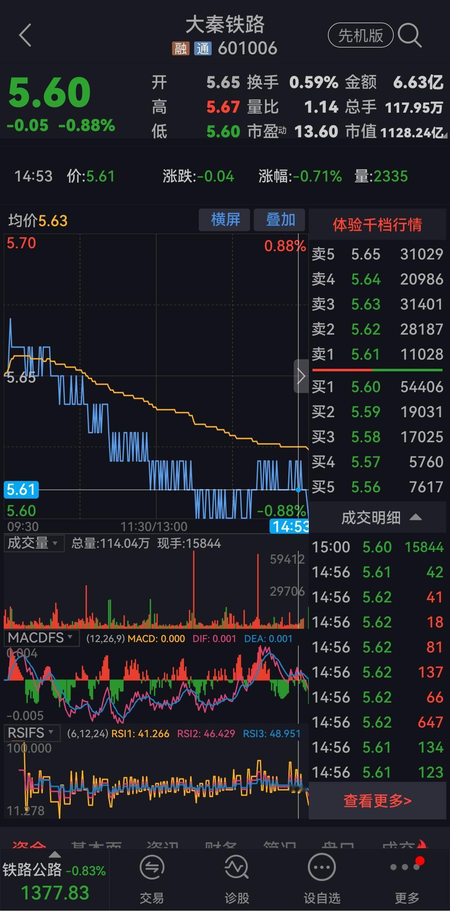This screenshot has width=450, height=912.
Task: Open the 成交量 indicator dropdown
Action: [x=34, y=543]
